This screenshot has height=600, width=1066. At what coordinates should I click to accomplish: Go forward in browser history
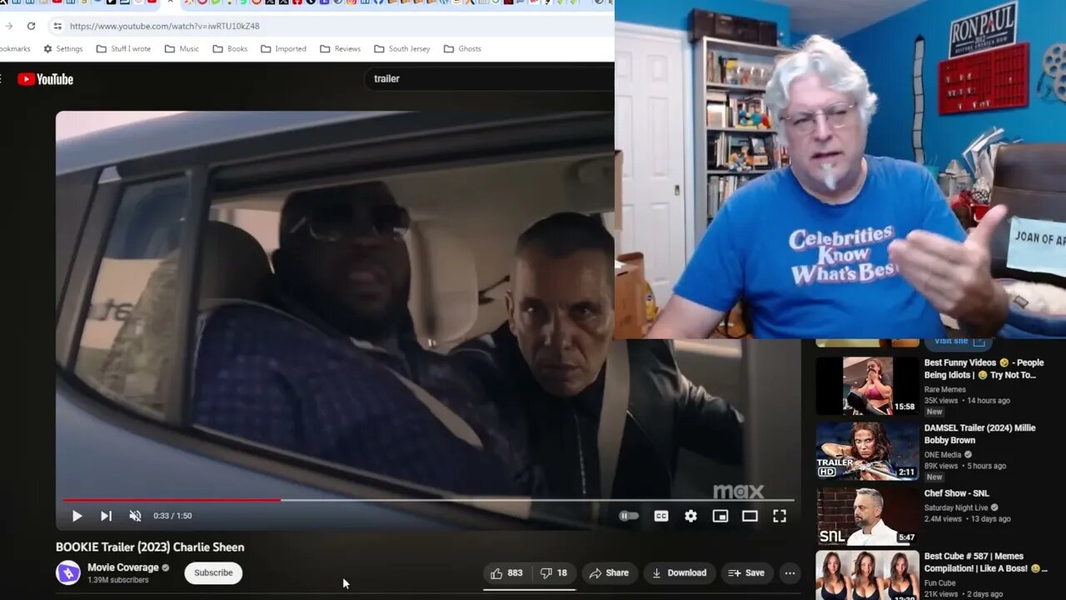pos(7,26)
